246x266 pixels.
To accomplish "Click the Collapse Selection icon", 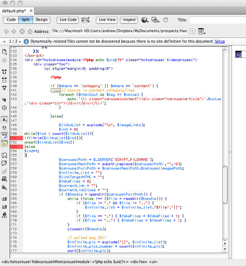I will coord(4,80).
